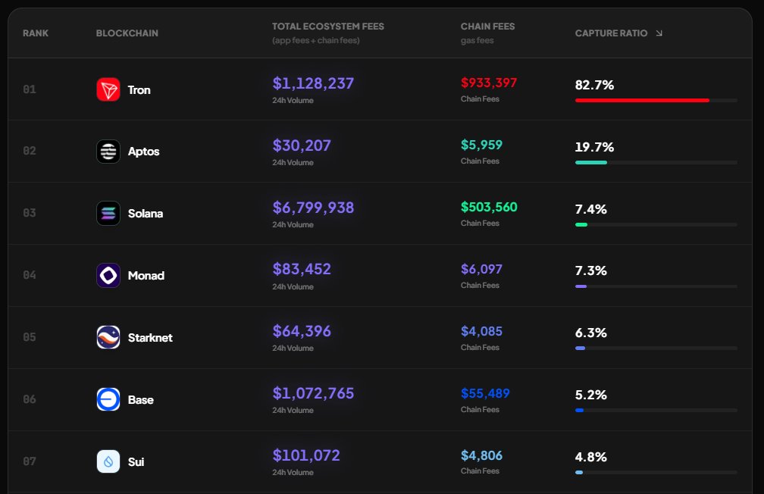Click the Aptos logo icon
This screenshot has height=494, width=764.
pos(108,152)
